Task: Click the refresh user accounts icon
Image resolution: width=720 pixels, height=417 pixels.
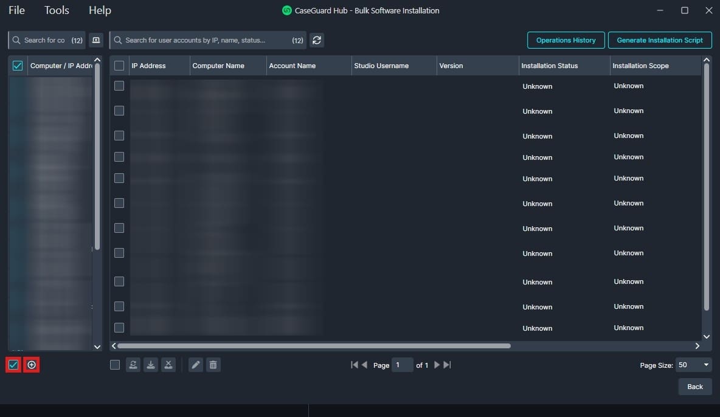Action: coord(316,40)
